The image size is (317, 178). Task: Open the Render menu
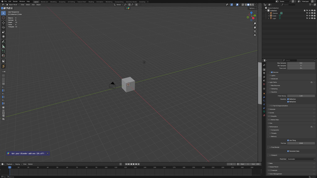(15, 2)
